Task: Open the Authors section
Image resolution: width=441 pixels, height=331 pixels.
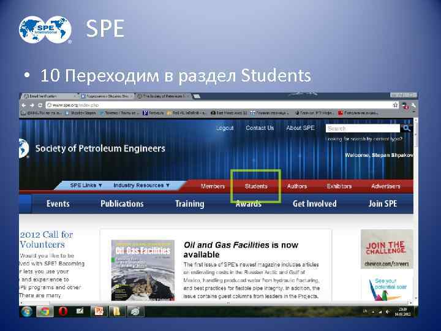Action: click(x=296, y=186)
